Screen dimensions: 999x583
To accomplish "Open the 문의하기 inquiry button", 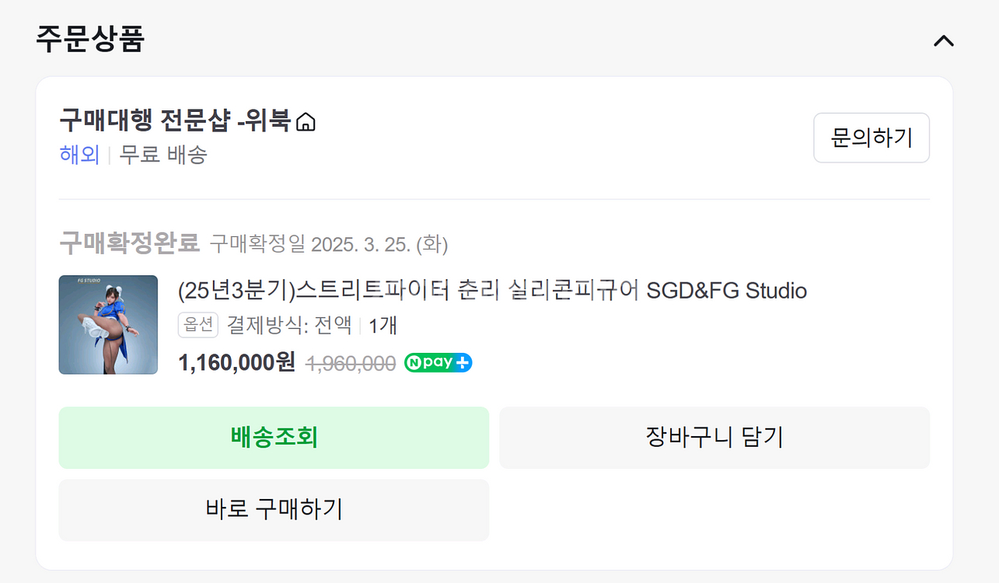I will coord(872,138).
